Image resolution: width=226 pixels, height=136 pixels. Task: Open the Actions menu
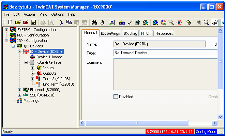click(30, 14)
